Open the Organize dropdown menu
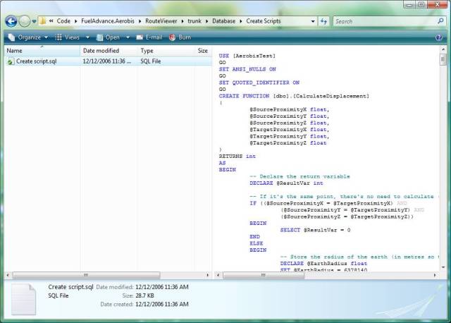Image resolution: width=451 pixels, height=323 pixels. pos(28,37)
